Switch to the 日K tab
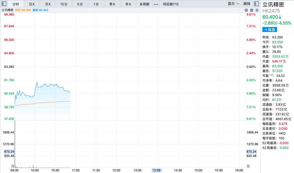The width and height of the screenshot is (294, 173). click(x=32, y=4)
